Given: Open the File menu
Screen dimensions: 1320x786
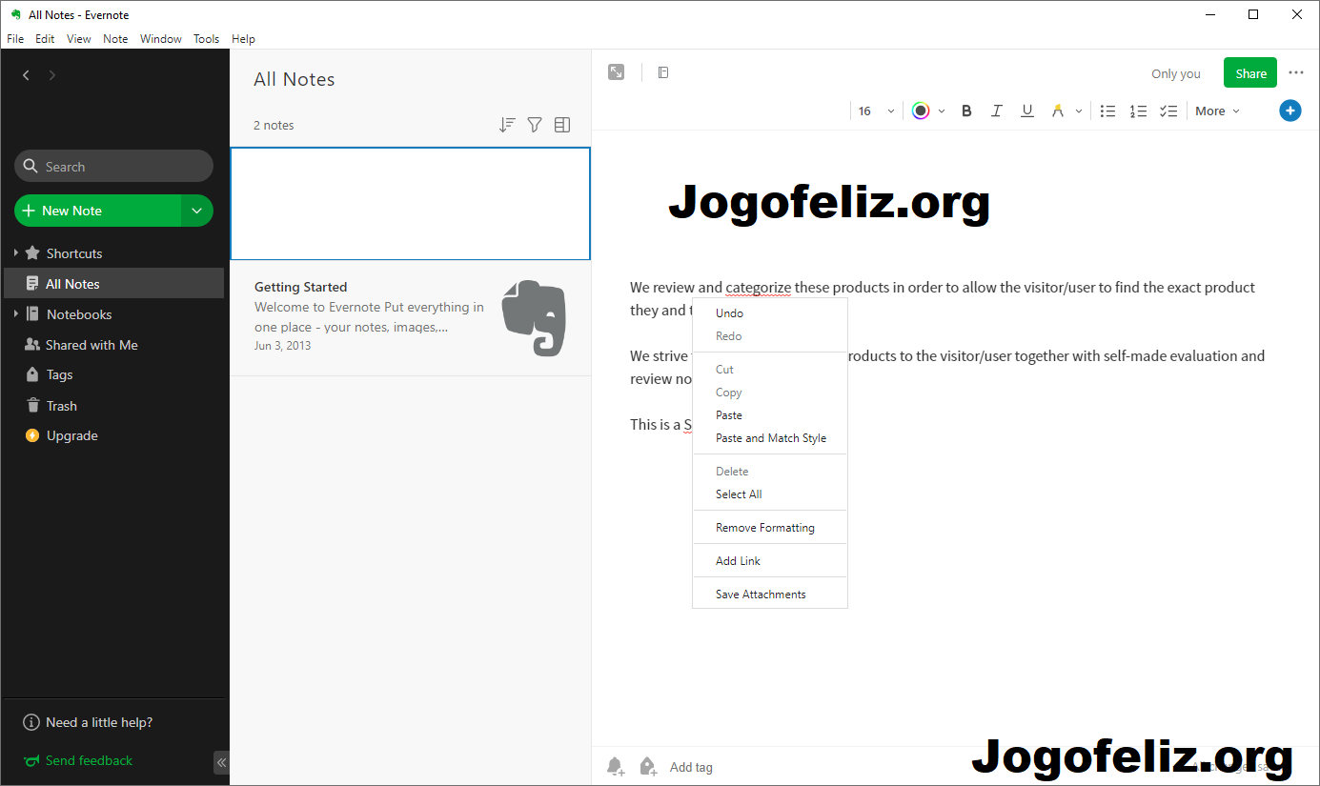Looking at the screenshot, I should 15,39.
